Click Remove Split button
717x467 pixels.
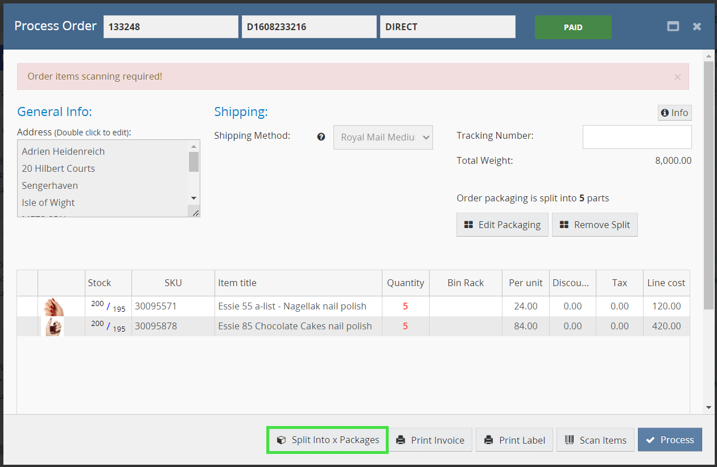[595, 225]
